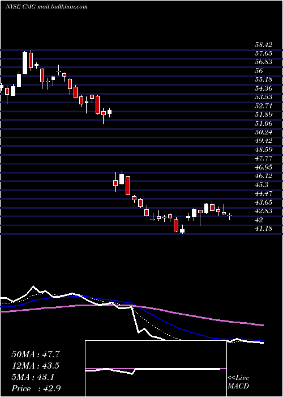The height and width of the screenshot is (397, 283).
Task: Click the 44.47 price axis label
Action: coord(263,193)
